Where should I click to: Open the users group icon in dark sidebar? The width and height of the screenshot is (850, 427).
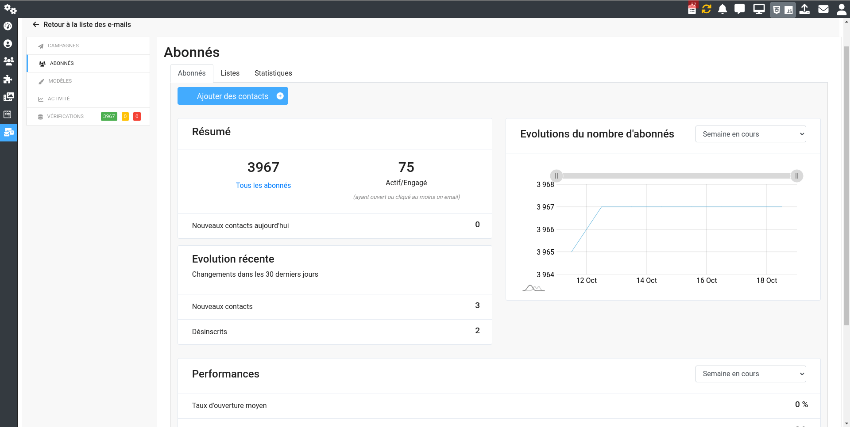8,61
